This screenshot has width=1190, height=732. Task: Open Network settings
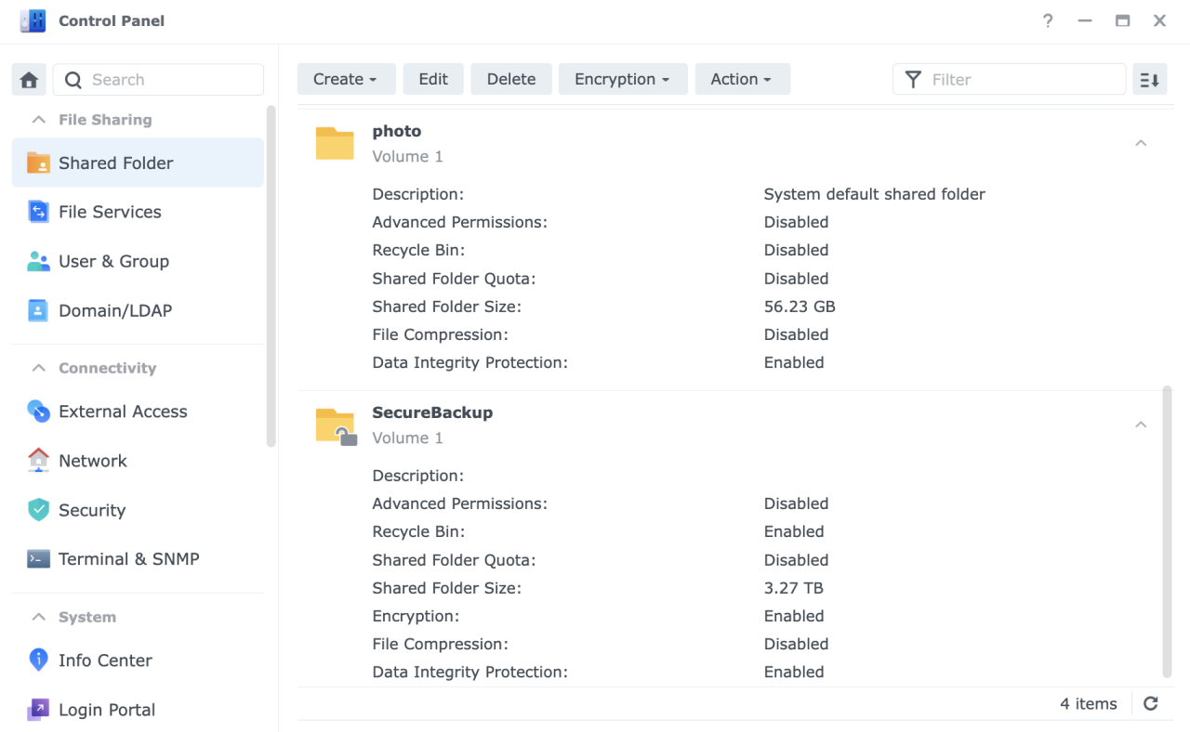click(x=38, y=460)
